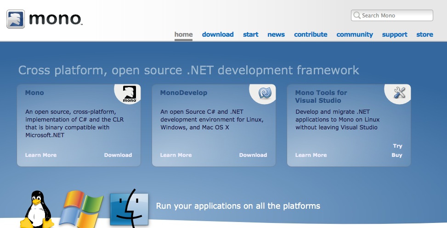Click the mono wordmark text logo
Image resolution: width=447 pixels, height=228 pixels.
click(x=56, y=19)
